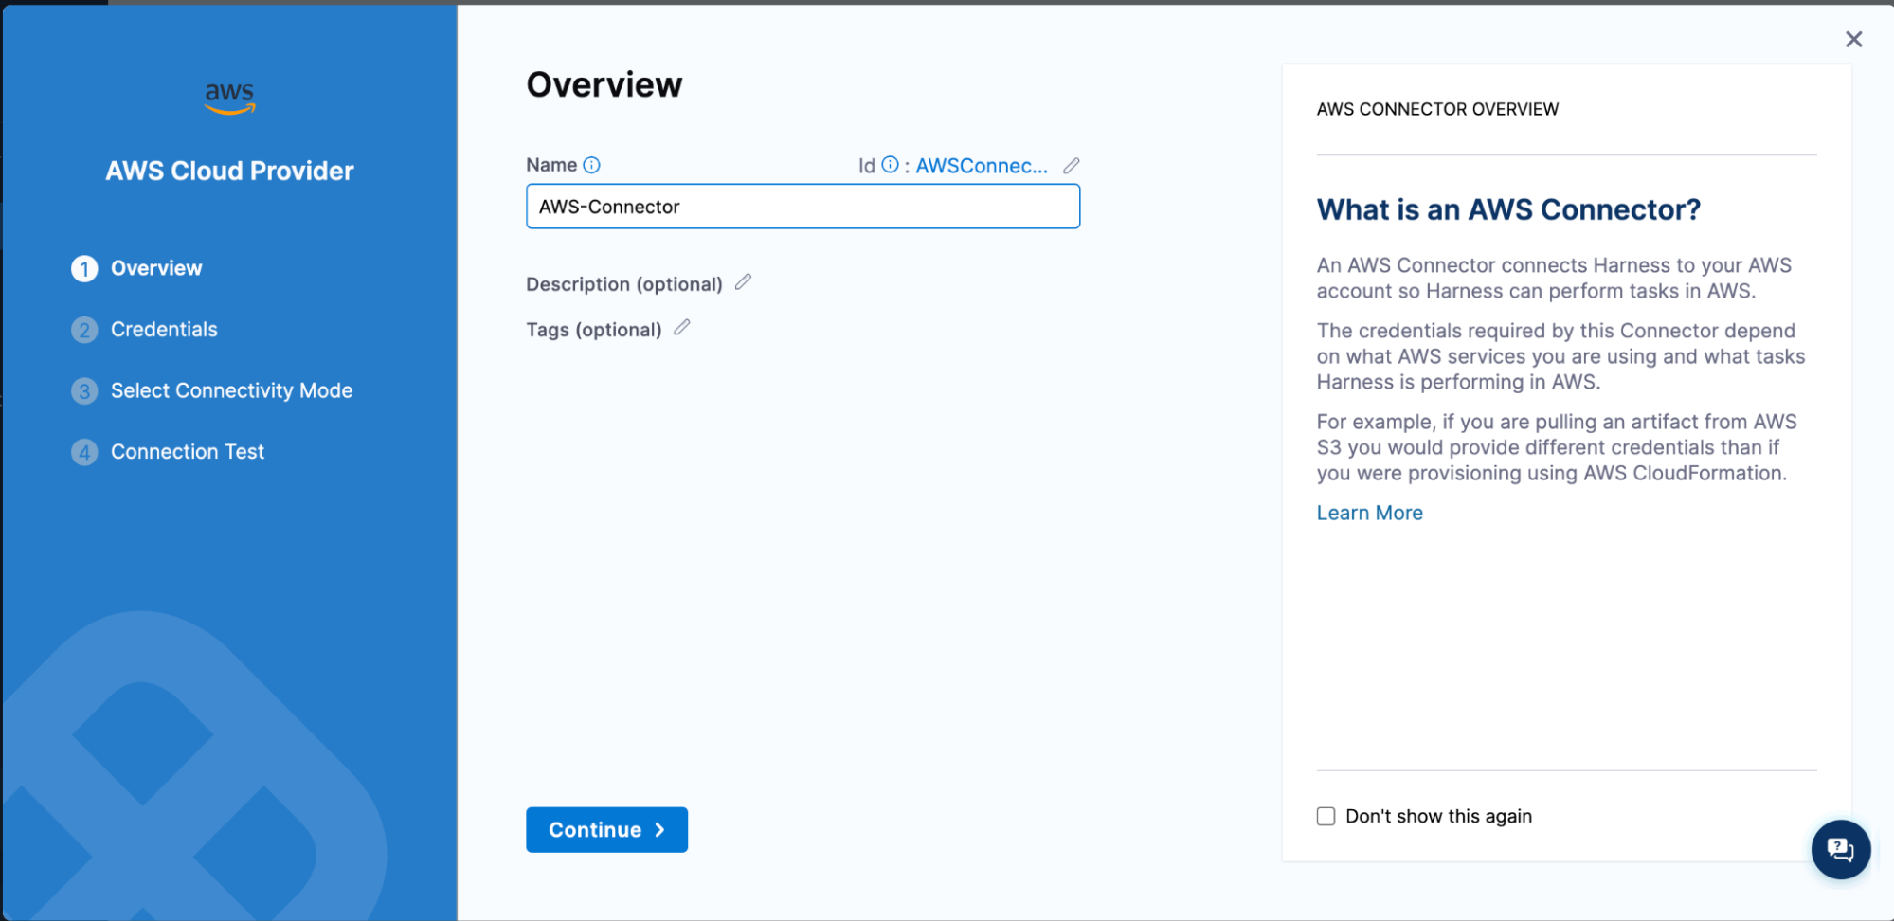Go to the Credentials step
This screenshot has height=922, width=1894.
coord(164,329)
